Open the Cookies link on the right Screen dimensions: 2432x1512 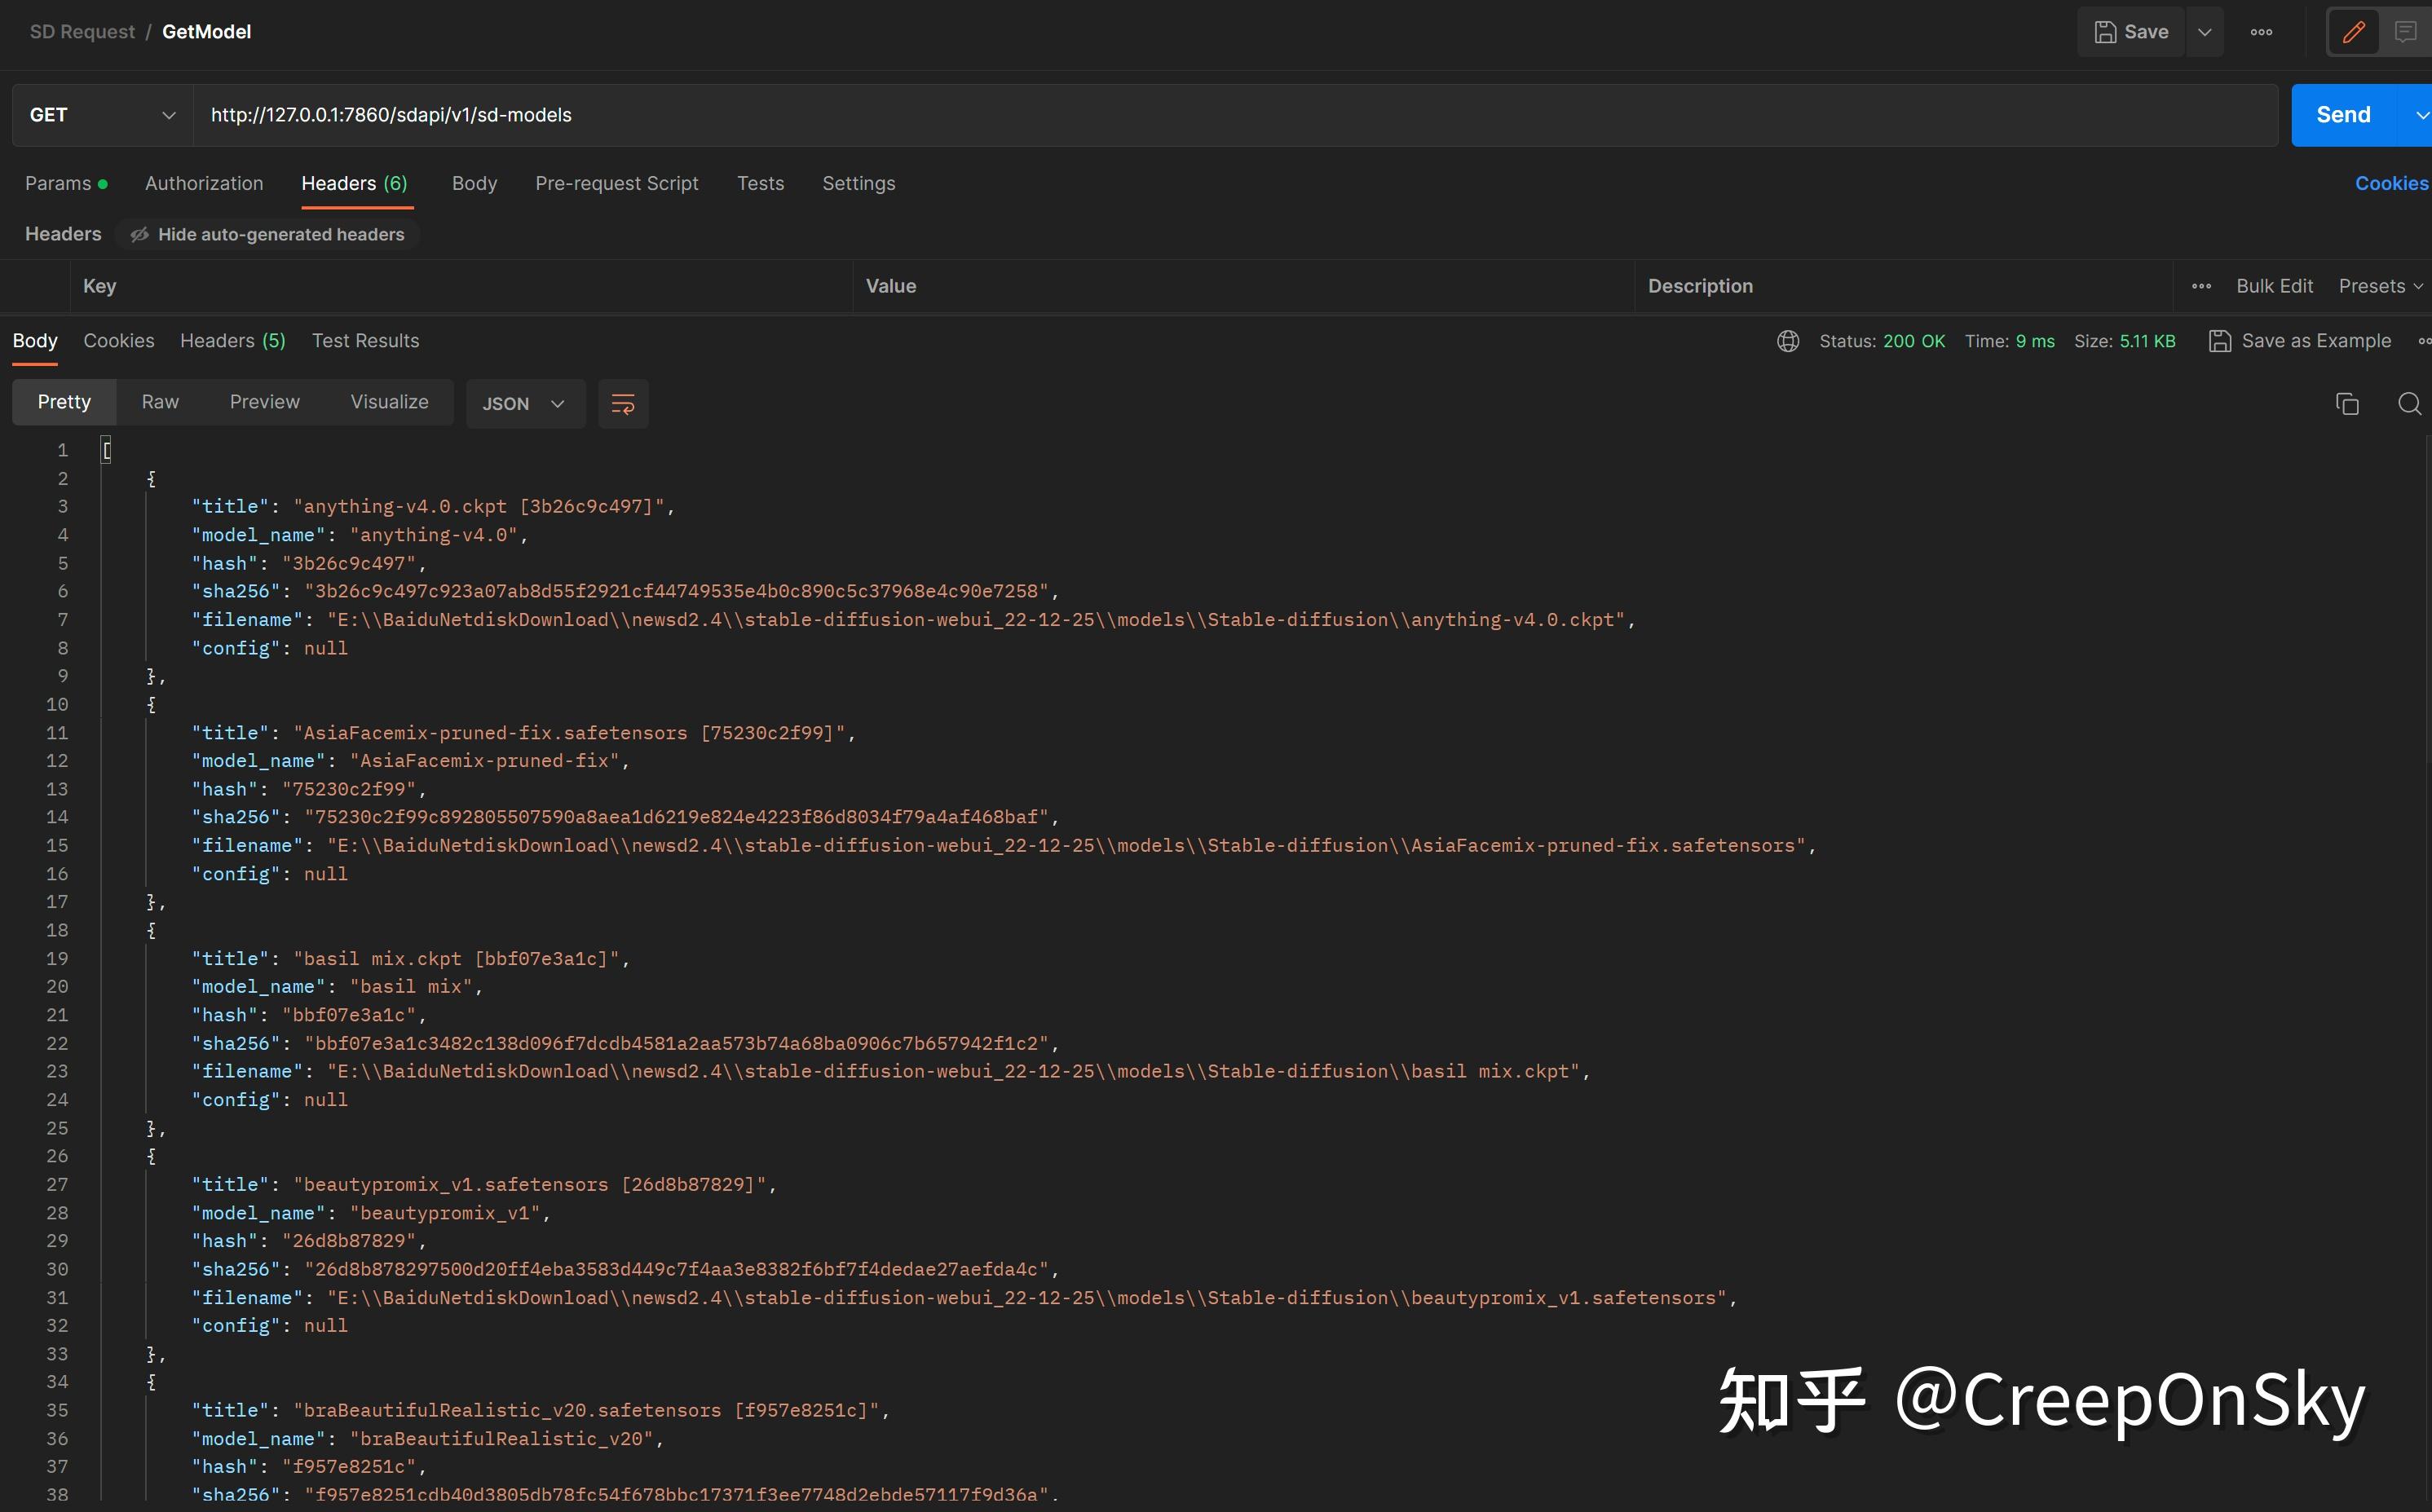tap(2391, 183)
